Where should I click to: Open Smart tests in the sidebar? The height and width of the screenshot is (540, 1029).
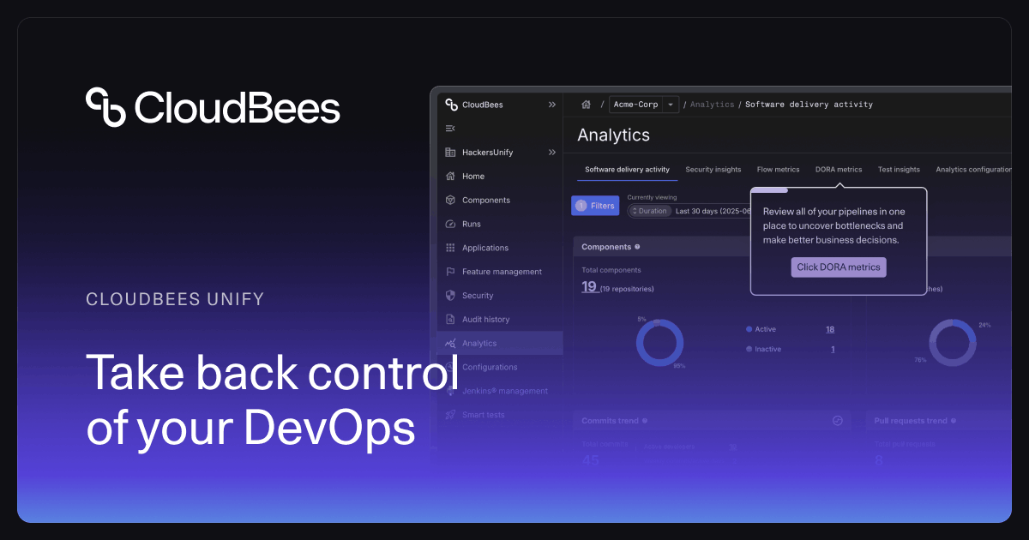[500, 415]
